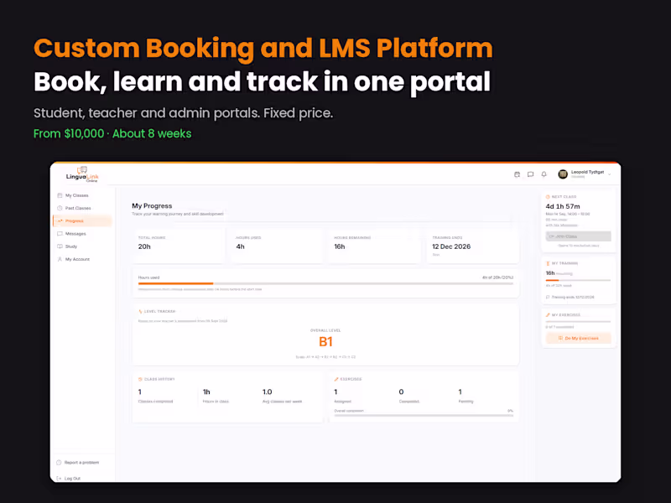Click the "Custom Booking and LMS Platform" headline
This screenshot has width=671, height=503.
coord(263,48)
